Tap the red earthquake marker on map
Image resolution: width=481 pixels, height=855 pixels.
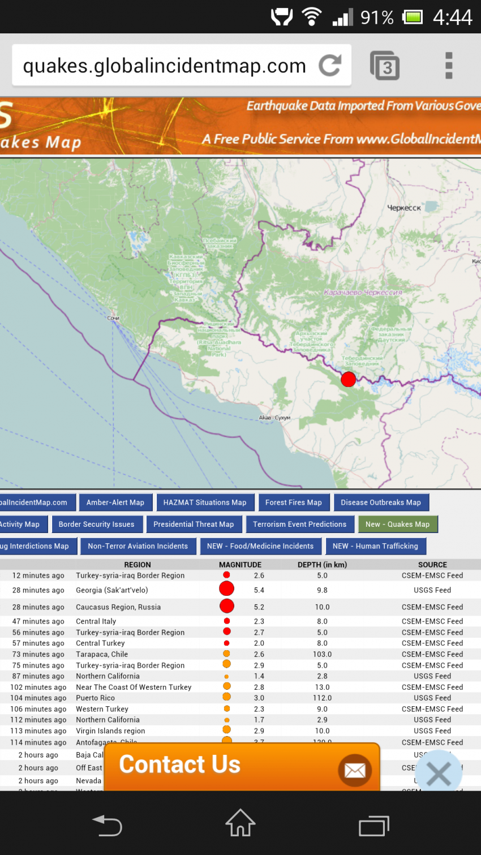(349, 379)
